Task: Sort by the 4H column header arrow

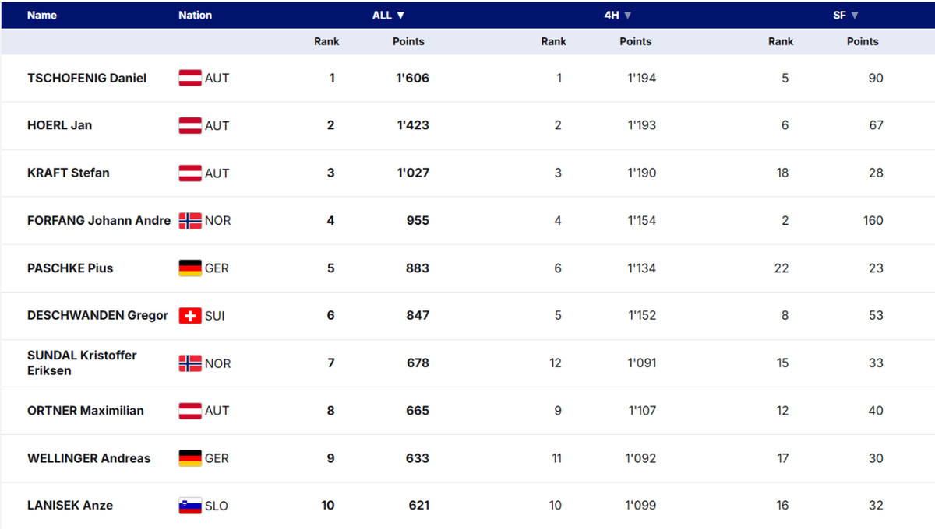Action: (x=627, y=15)
